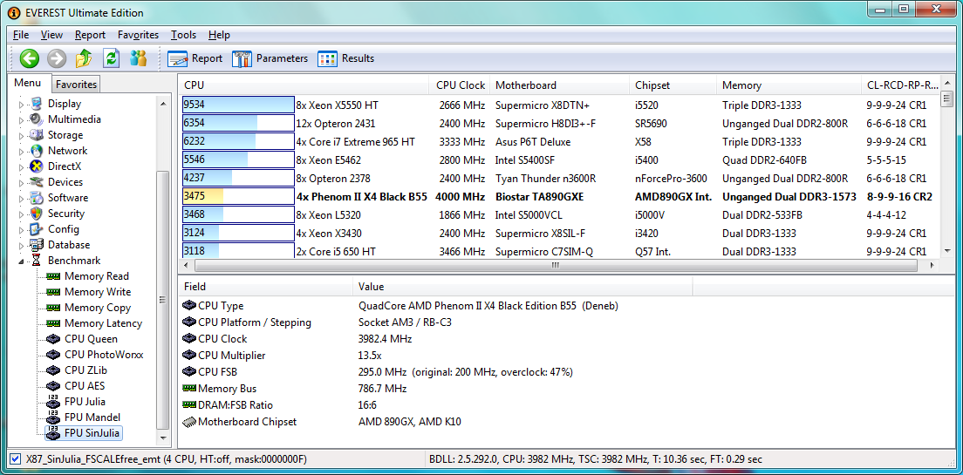Click the Devices icon in tree
The height and width of the screenshot is (475, 963).
pyautogui.click(x=37, y=181)
